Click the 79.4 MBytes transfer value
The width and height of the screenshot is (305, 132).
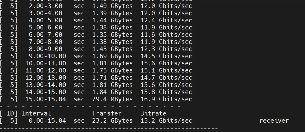pos(112,99)
